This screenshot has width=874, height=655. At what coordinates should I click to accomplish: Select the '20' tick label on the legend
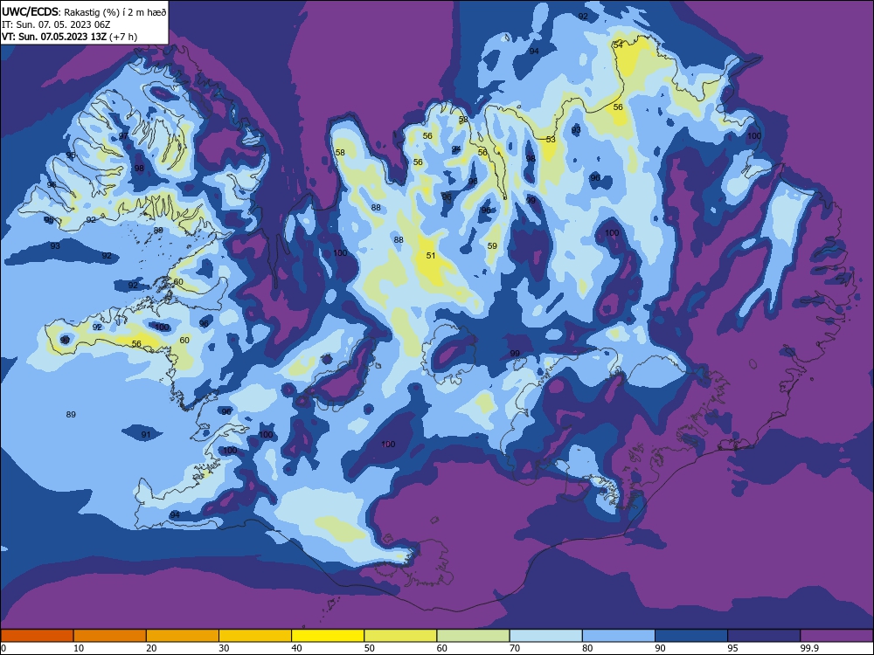coord(151,648)
